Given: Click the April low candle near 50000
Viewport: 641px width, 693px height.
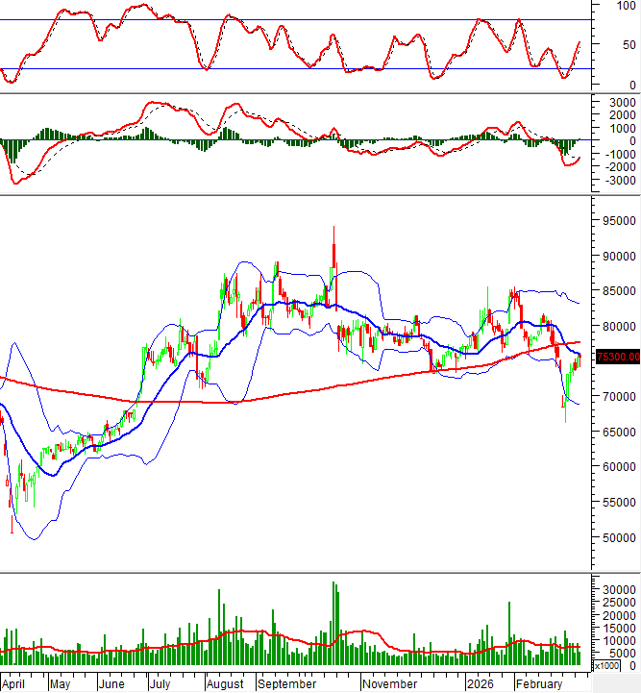Looking at the screenshot, I should tap(12, 529).
